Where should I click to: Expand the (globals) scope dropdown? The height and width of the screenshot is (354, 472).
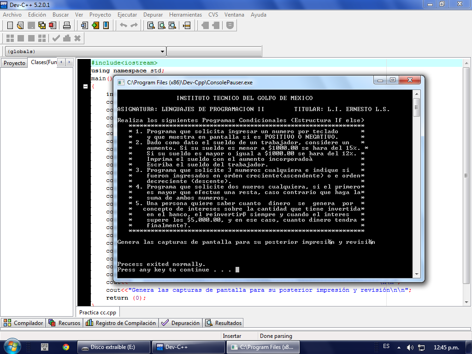coord(162,51)
